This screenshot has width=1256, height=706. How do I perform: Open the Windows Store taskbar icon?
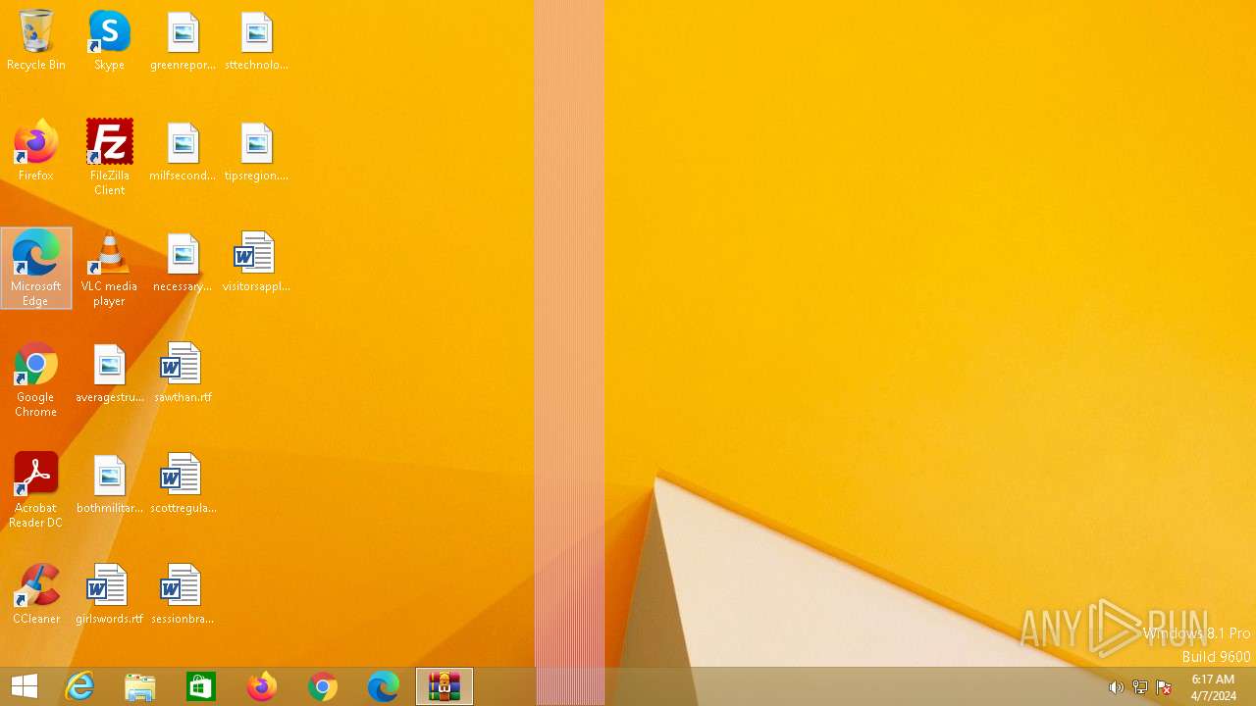[201, 686]
